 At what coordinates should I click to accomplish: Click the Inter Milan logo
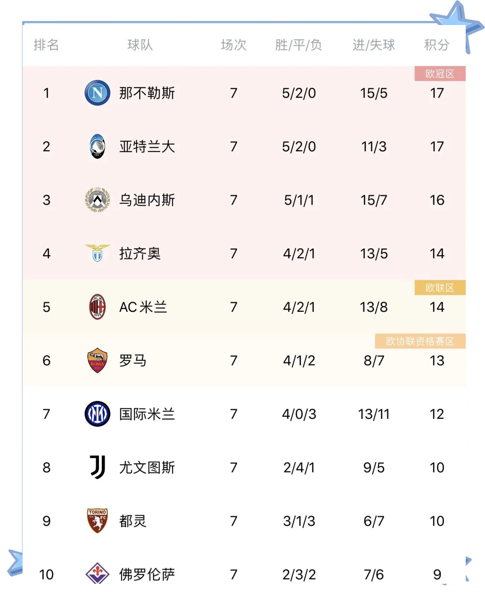click(x=97, y=414)
